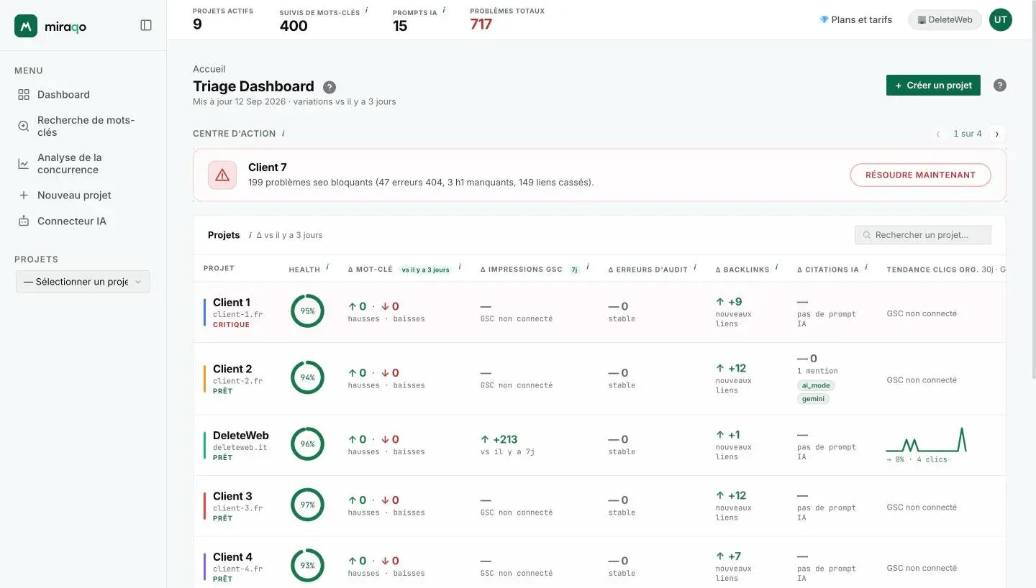Open Analyse de la concurrence menu item
Screen dimensions: 1036x588
(x=83, y=164)
